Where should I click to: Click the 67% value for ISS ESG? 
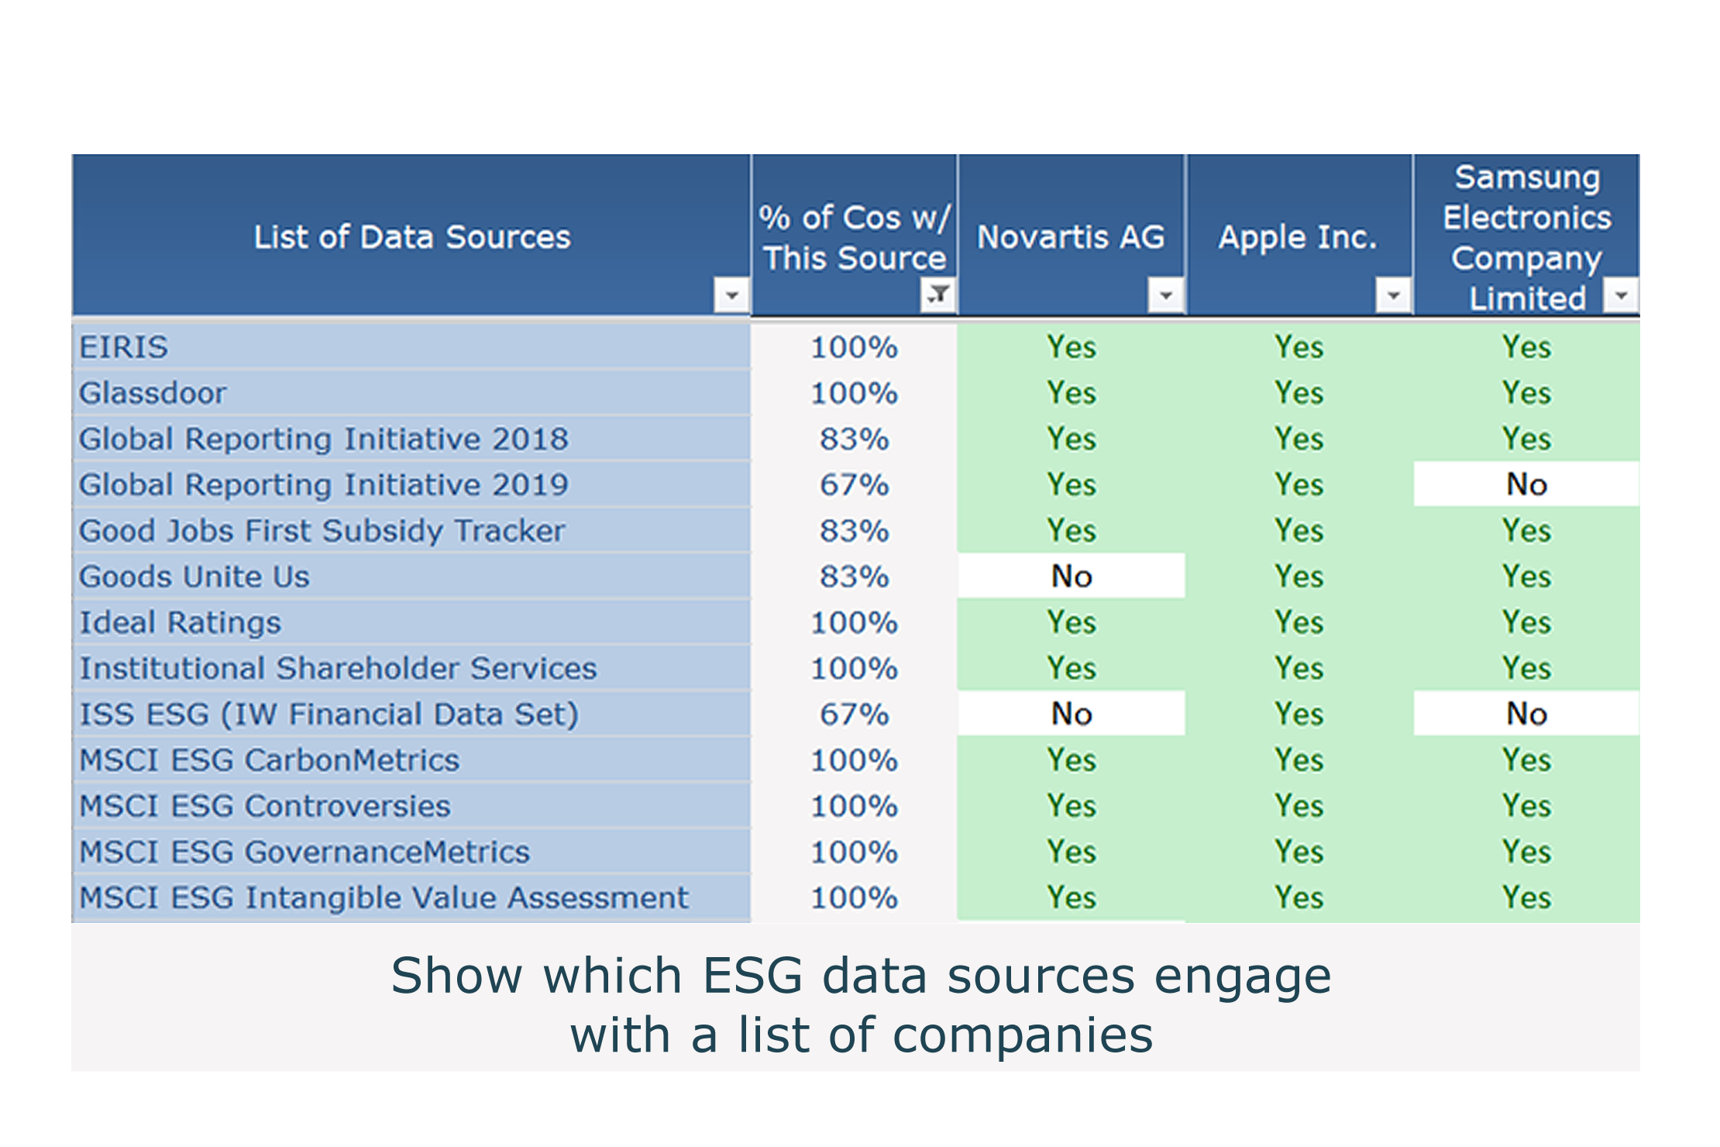[854, 715]
